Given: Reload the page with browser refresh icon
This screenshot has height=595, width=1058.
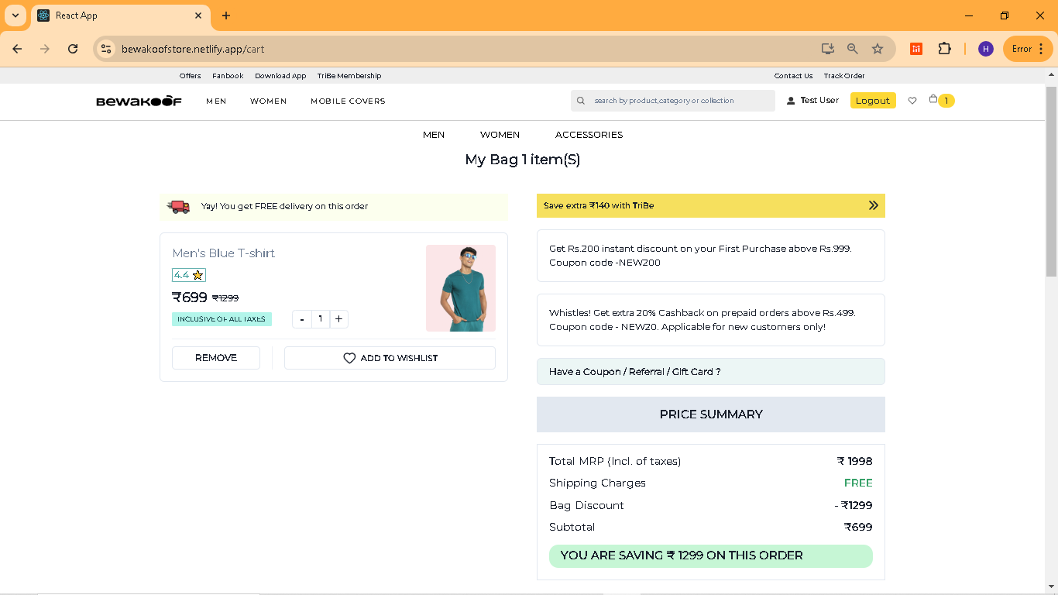Looking at the screenshot, I should [x=73, y=49].
